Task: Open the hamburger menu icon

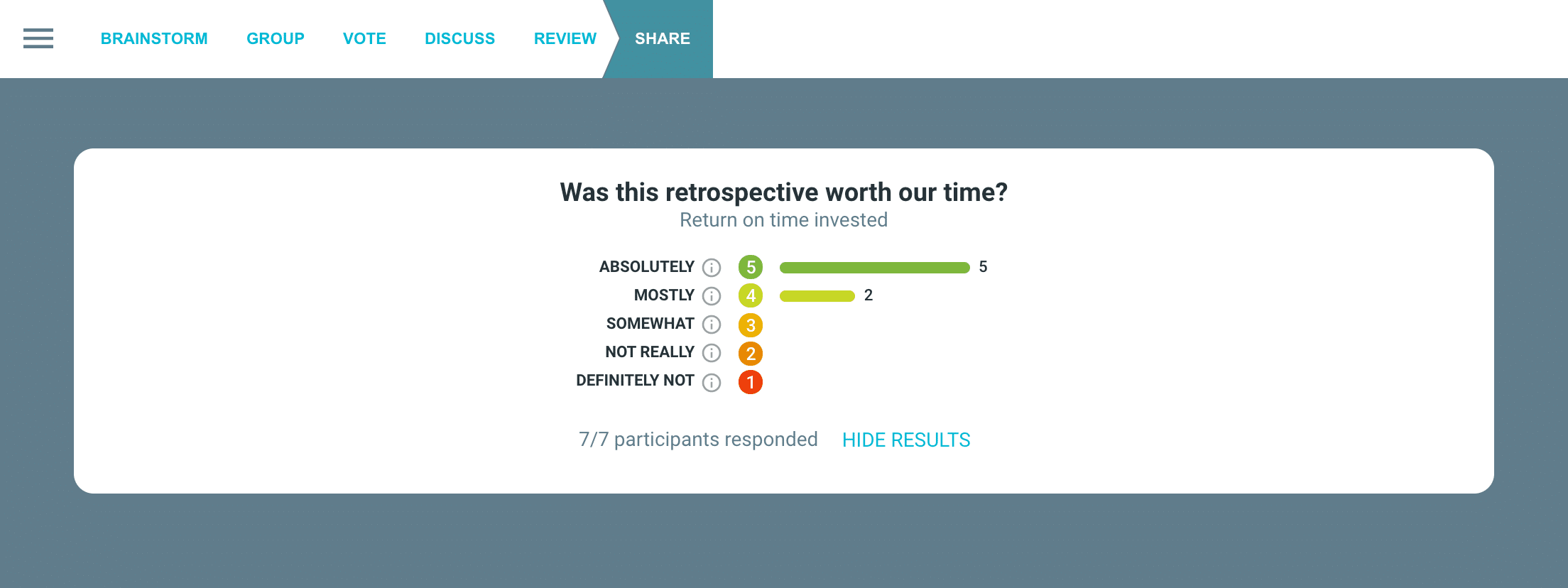Action: [x=38, y=38]
